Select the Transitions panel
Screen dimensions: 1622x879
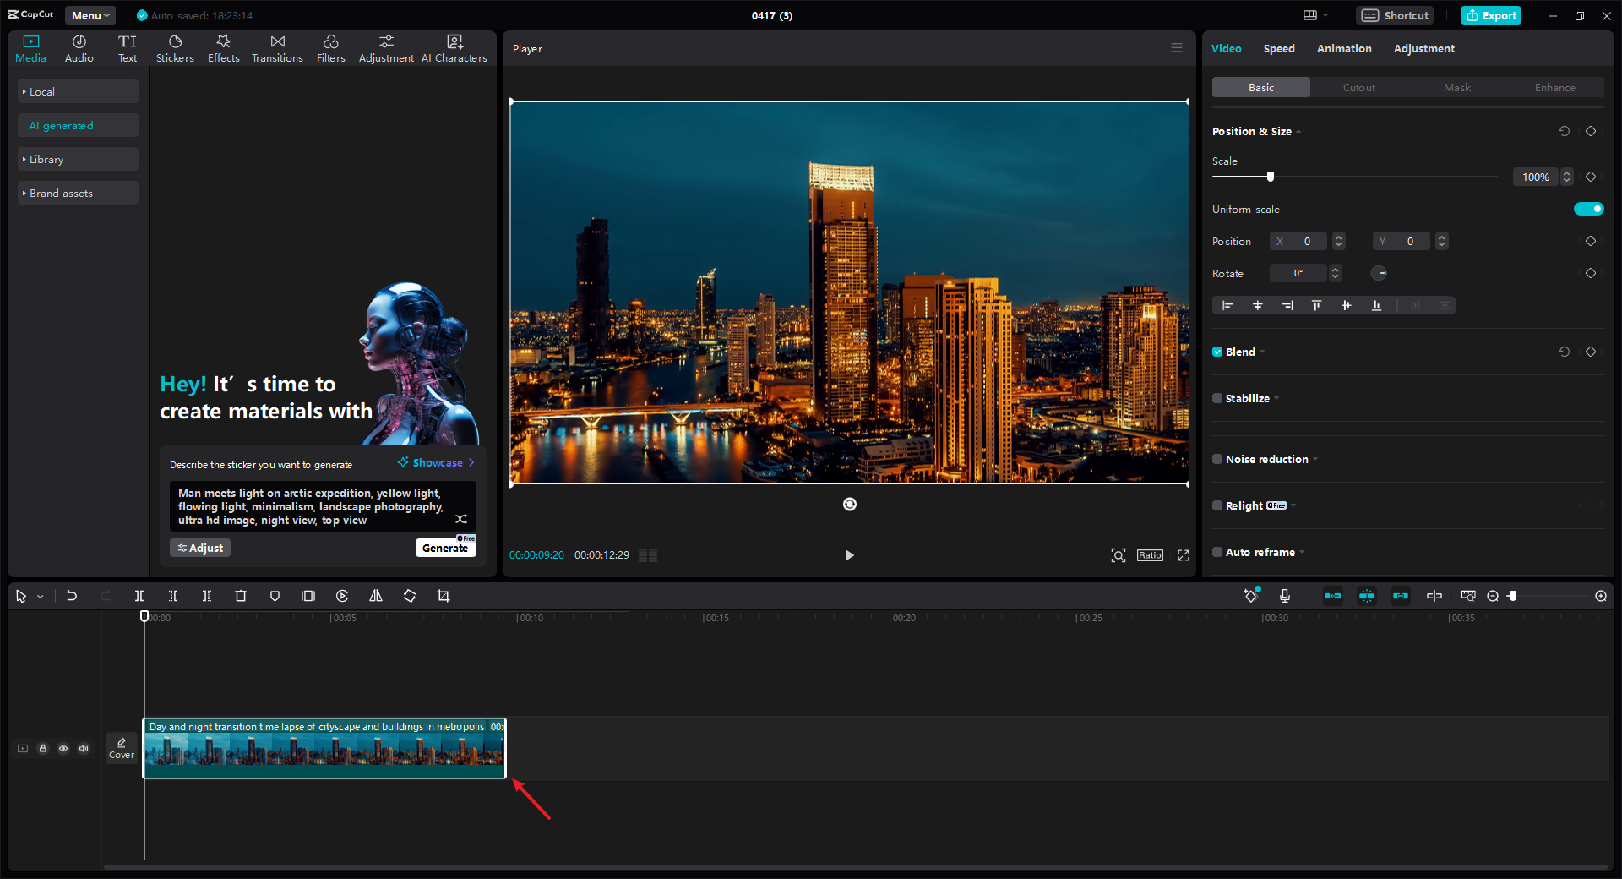[277, 48]
